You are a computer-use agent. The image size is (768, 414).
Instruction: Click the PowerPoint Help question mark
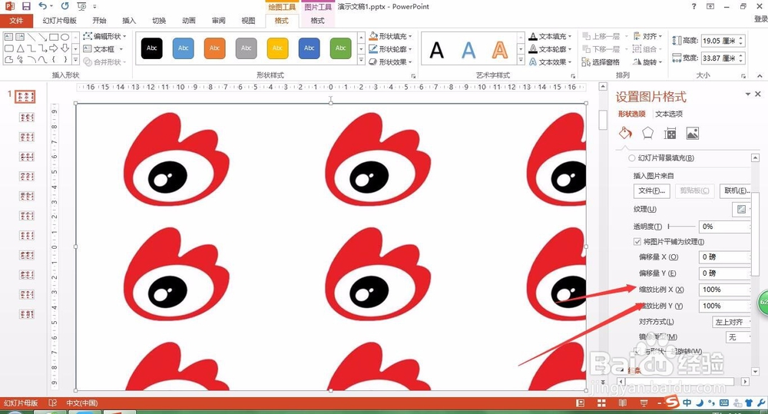[694, 6]
